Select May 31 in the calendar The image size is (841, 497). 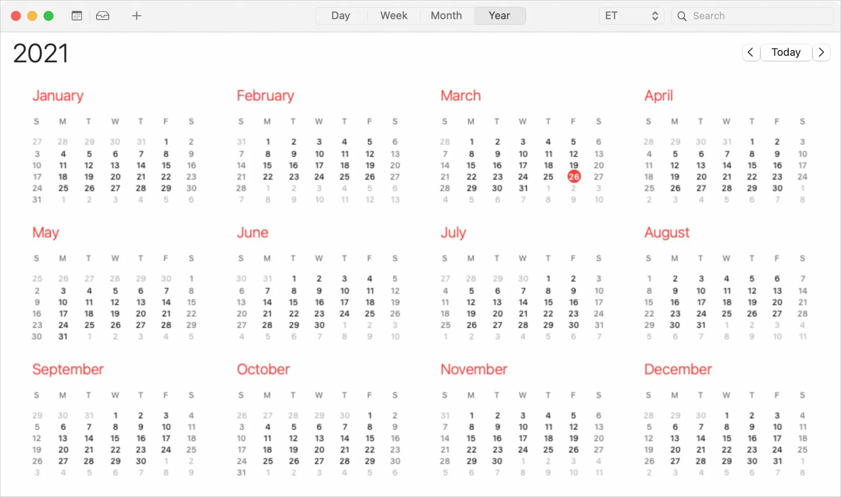click(x=63, y=336)
